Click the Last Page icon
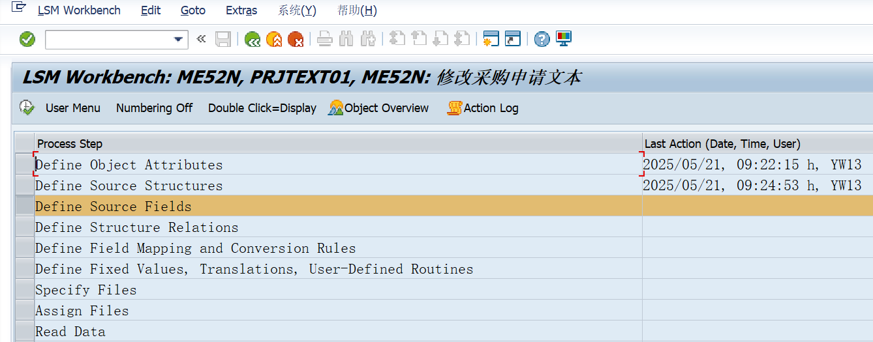The height and width of the screenshot is (342, 873). [x=462, y=39]
